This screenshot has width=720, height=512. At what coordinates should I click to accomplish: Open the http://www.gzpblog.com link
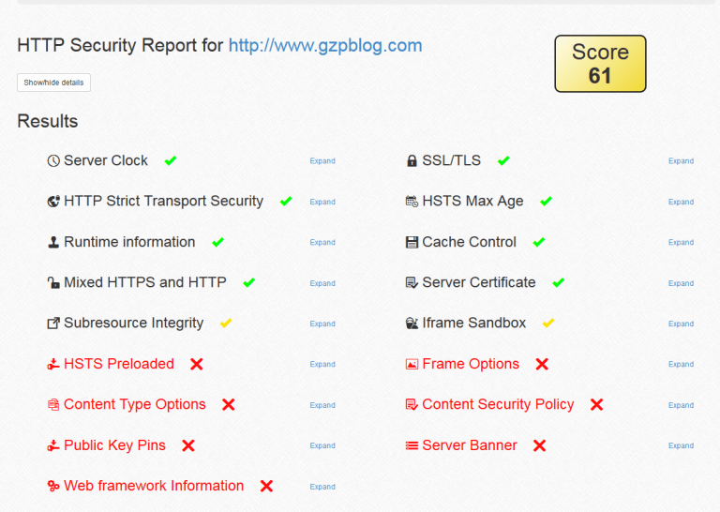coord(325,45)
